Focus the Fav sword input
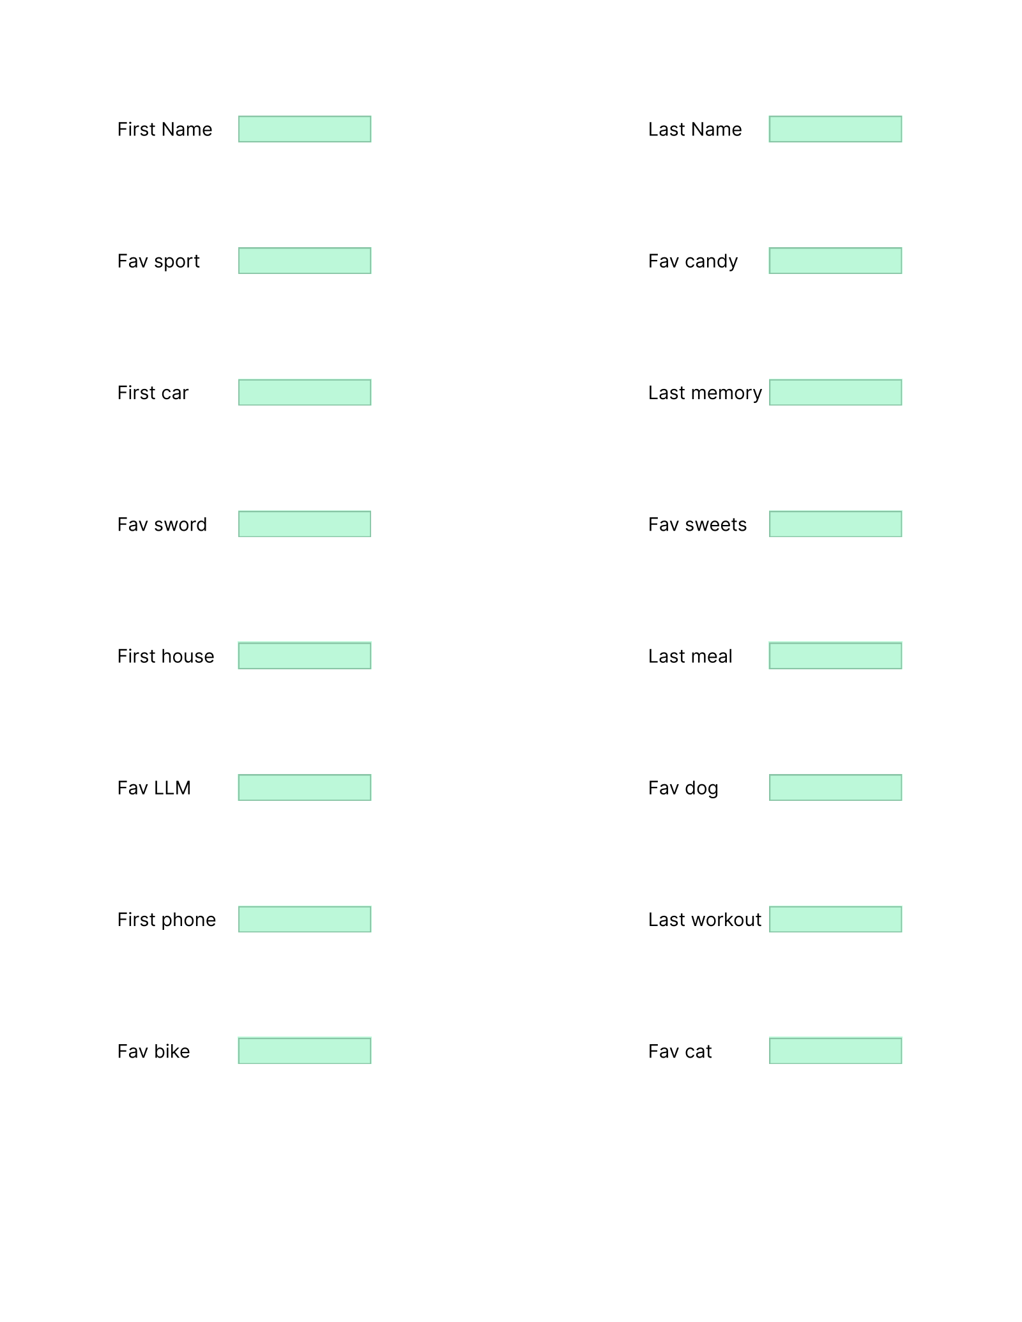Viewport: 1022px width, 1322px height. [x=305, y=524]
